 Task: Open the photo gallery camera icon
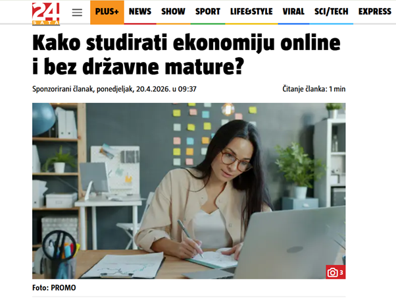[x=333, y=272]
